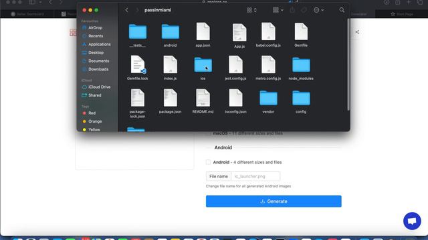This screenshot has height=240, width=428.
Task: Click the passinmiami window title
Action: (158, 10)
